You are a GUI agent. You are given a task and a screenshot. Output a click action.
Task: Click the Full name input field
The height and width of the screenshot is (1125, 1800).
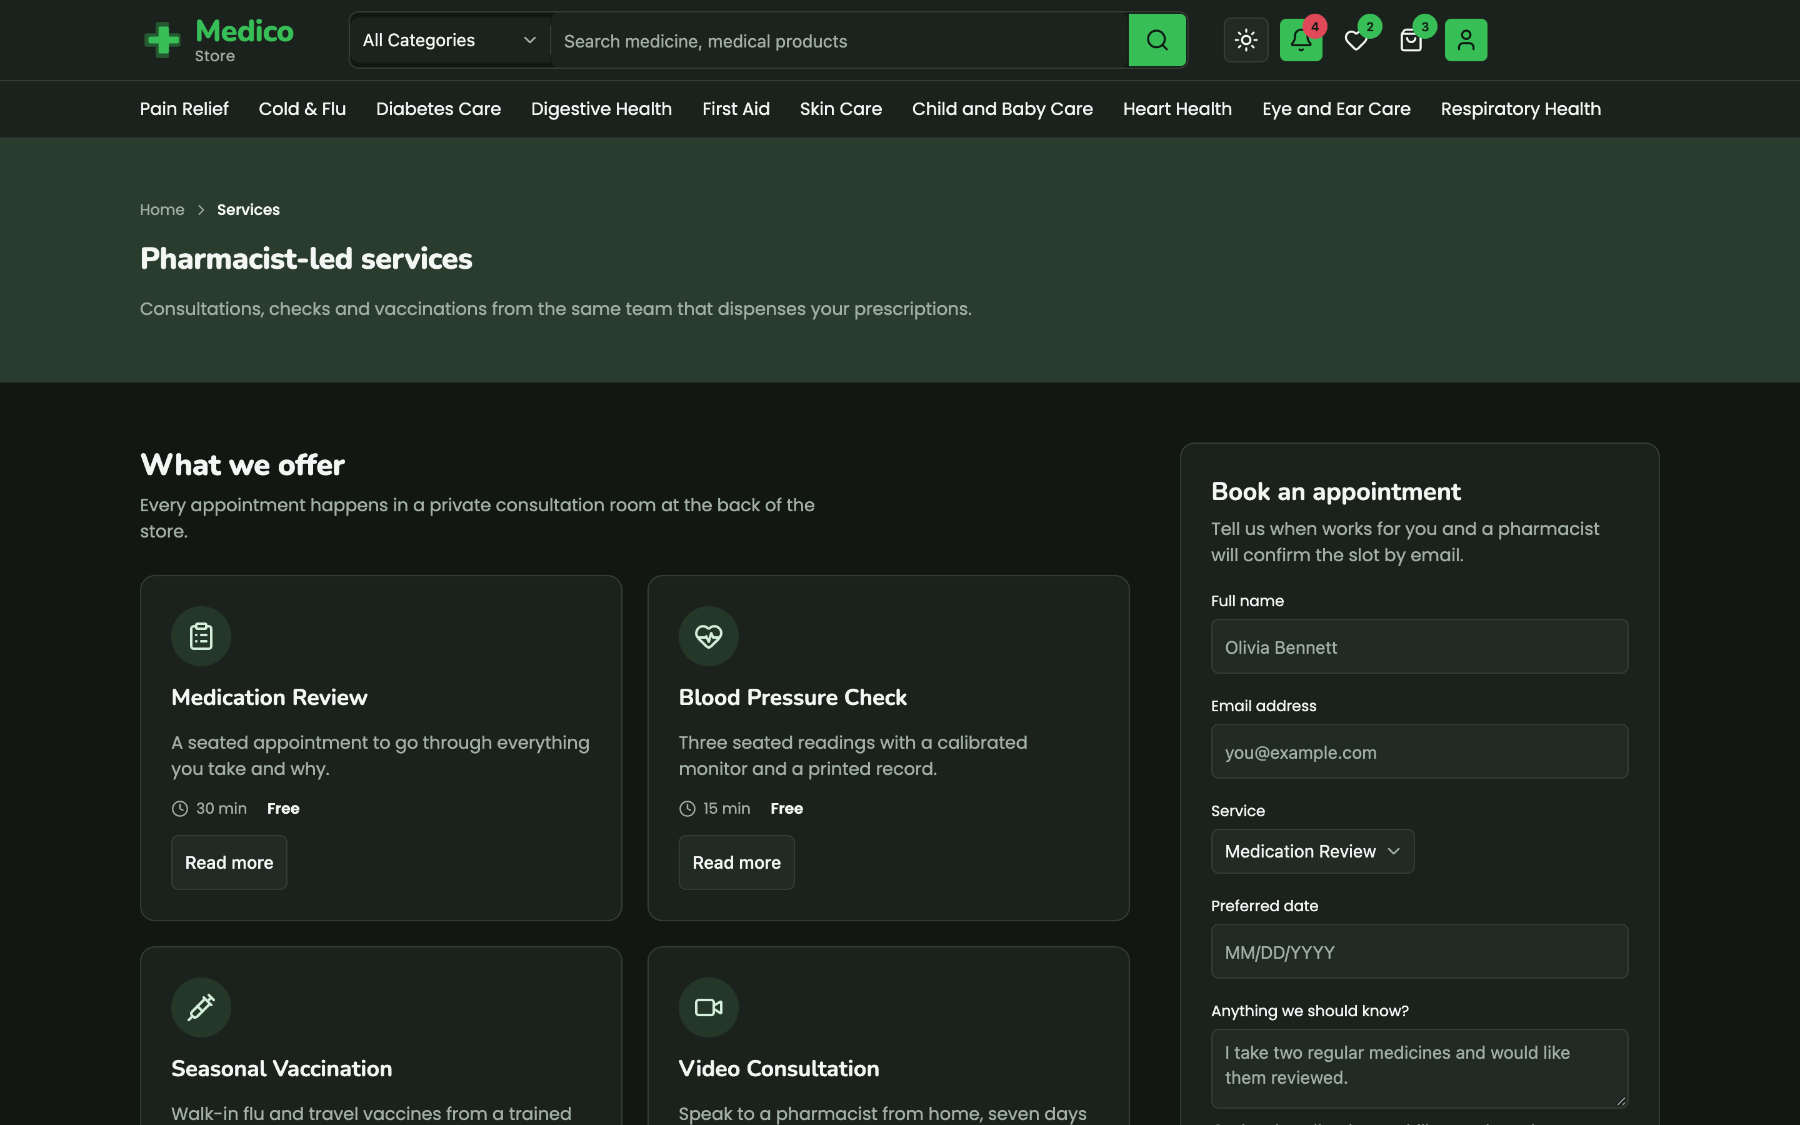click(x=1419, y=647)
